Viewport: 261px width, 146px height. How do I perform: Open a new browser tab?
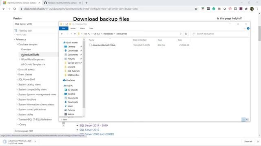86,3
